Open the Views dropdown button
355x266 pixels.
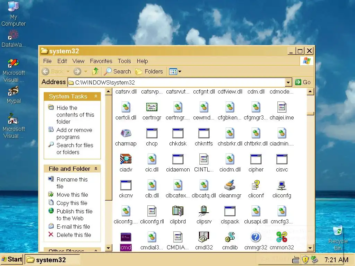coord(175,71)
